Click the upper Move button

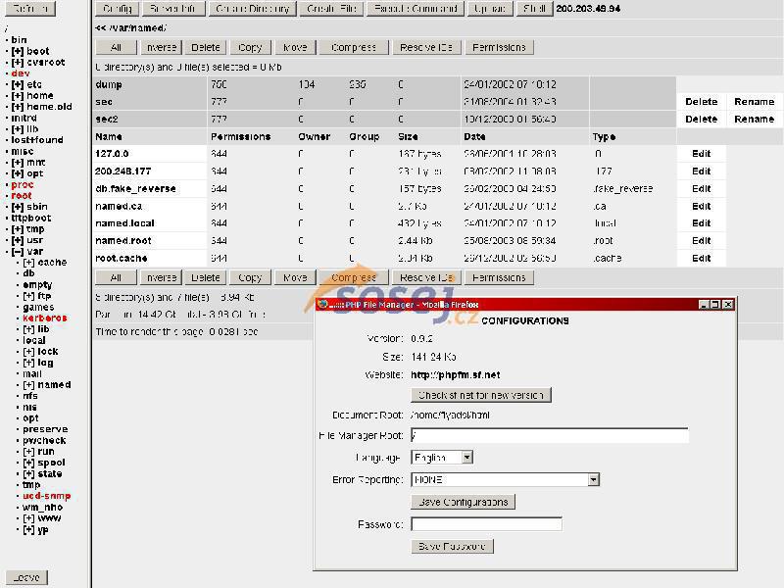pos(295,47)
